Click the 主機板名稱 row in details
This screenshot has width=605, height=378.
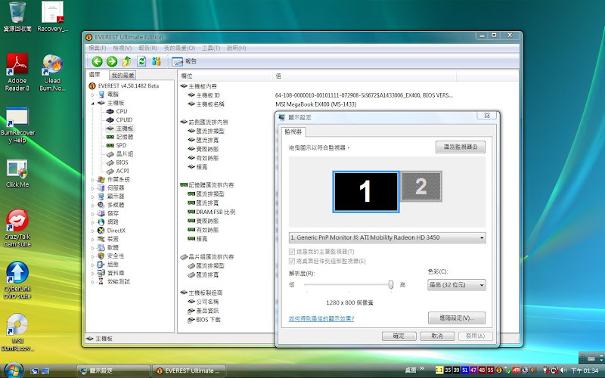206,104
